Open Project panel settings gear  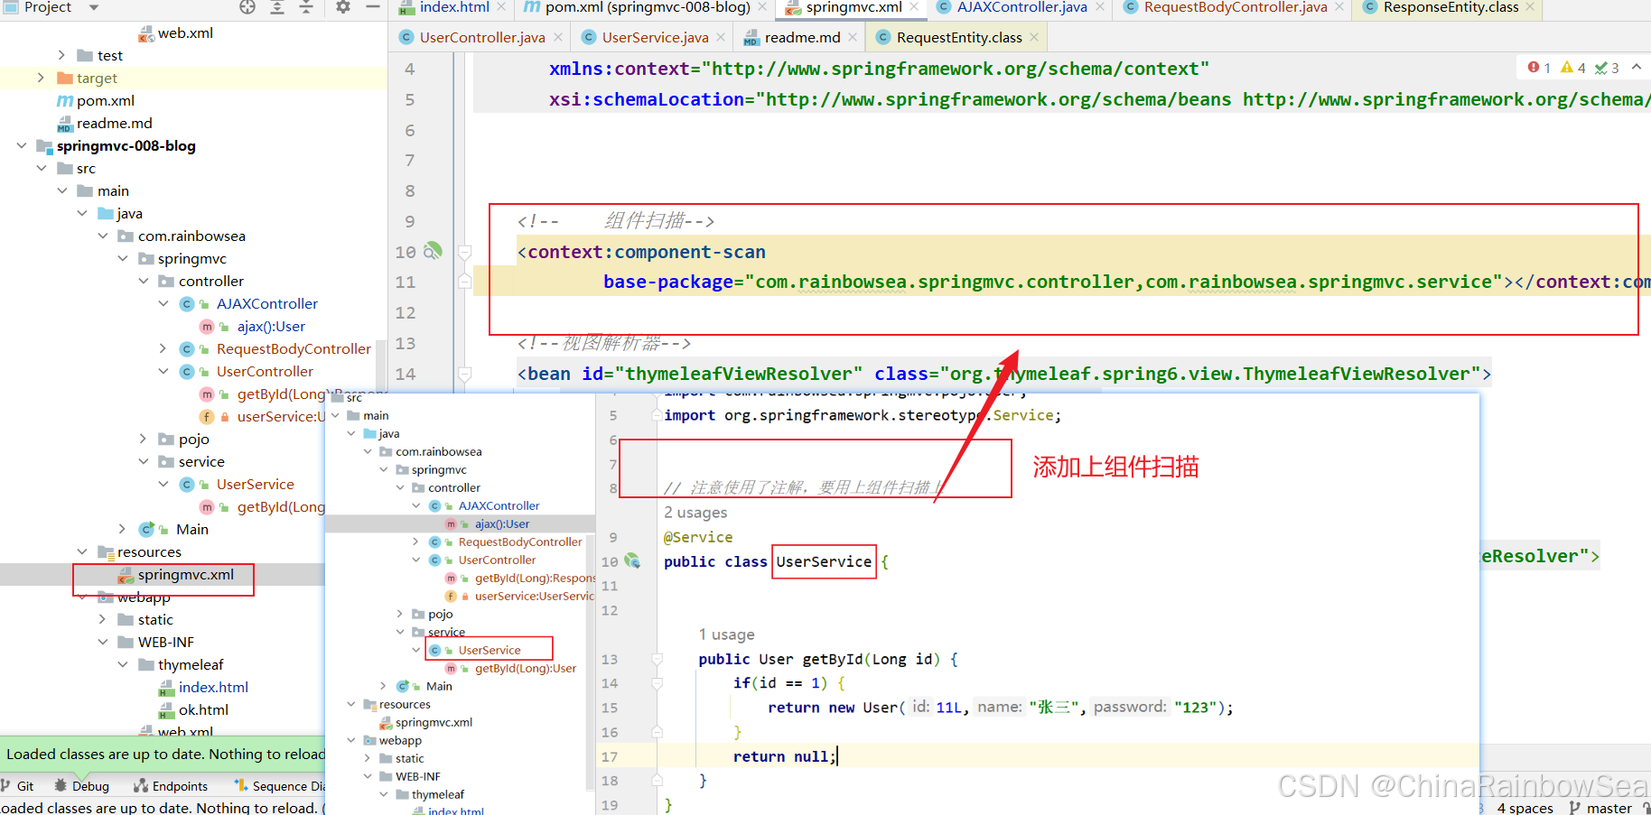[x=343, y=7]
